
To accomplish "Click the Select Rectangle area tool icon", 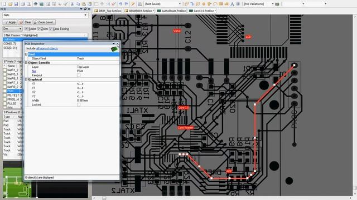I will coord(96,4).
